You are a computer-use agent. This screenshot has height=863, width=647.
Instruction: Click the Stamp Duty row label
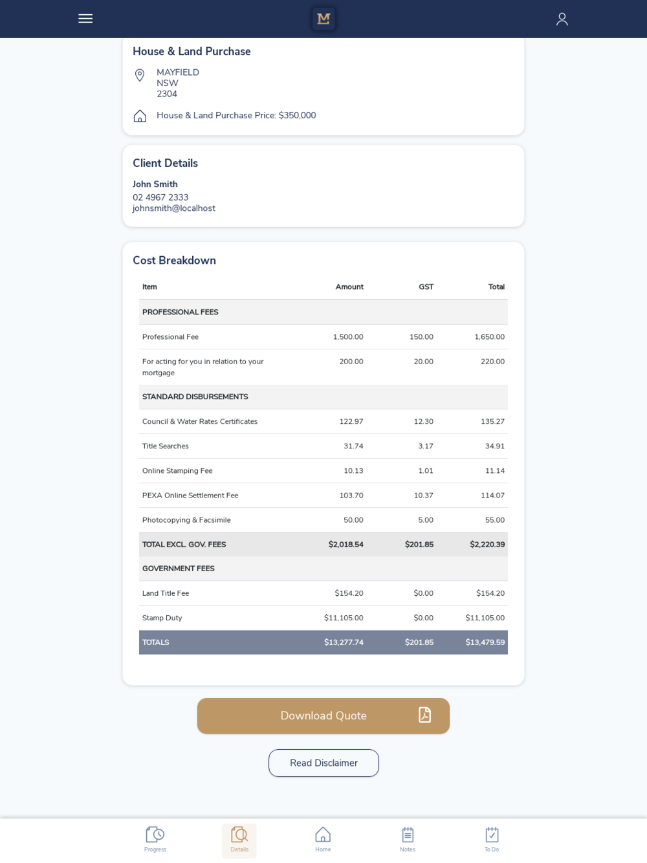(x=162, y=618)
